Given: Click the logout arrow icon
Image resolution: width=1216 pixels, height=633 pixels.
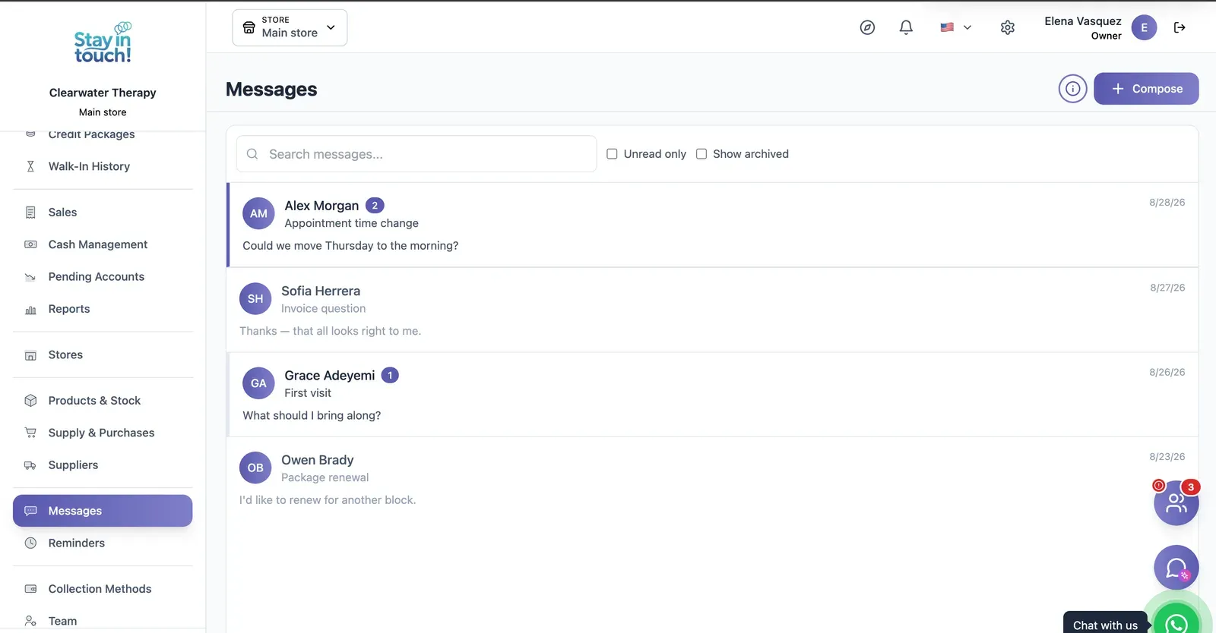Looking at the screenshot, I should [1180, 27].
